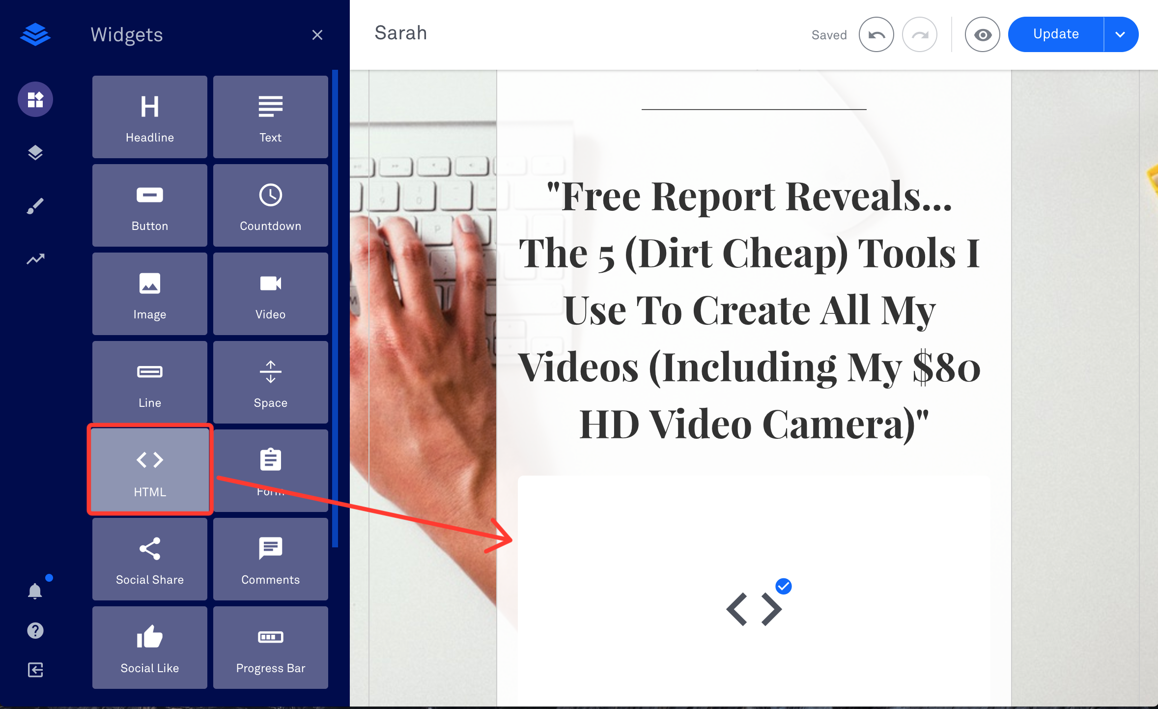The width and height of the screenshot is (1158, 709).
Task: Expand the Update dropdown arrow
Action: pos(1121,34)
